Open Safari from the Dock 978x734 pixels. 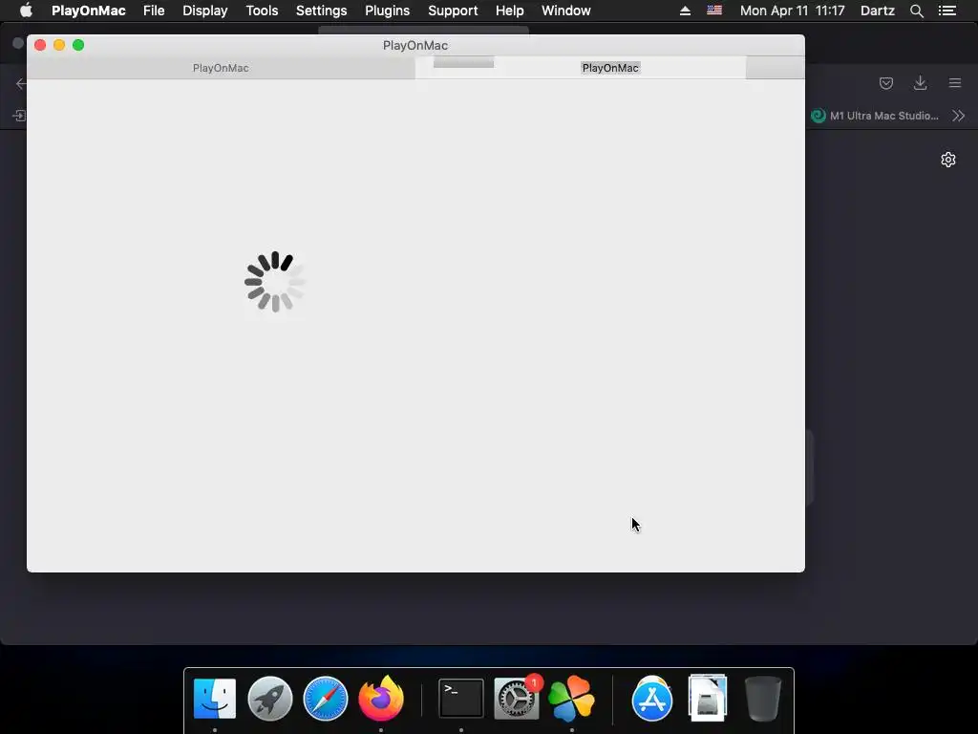pyautogui.click(x=325, y=699)
